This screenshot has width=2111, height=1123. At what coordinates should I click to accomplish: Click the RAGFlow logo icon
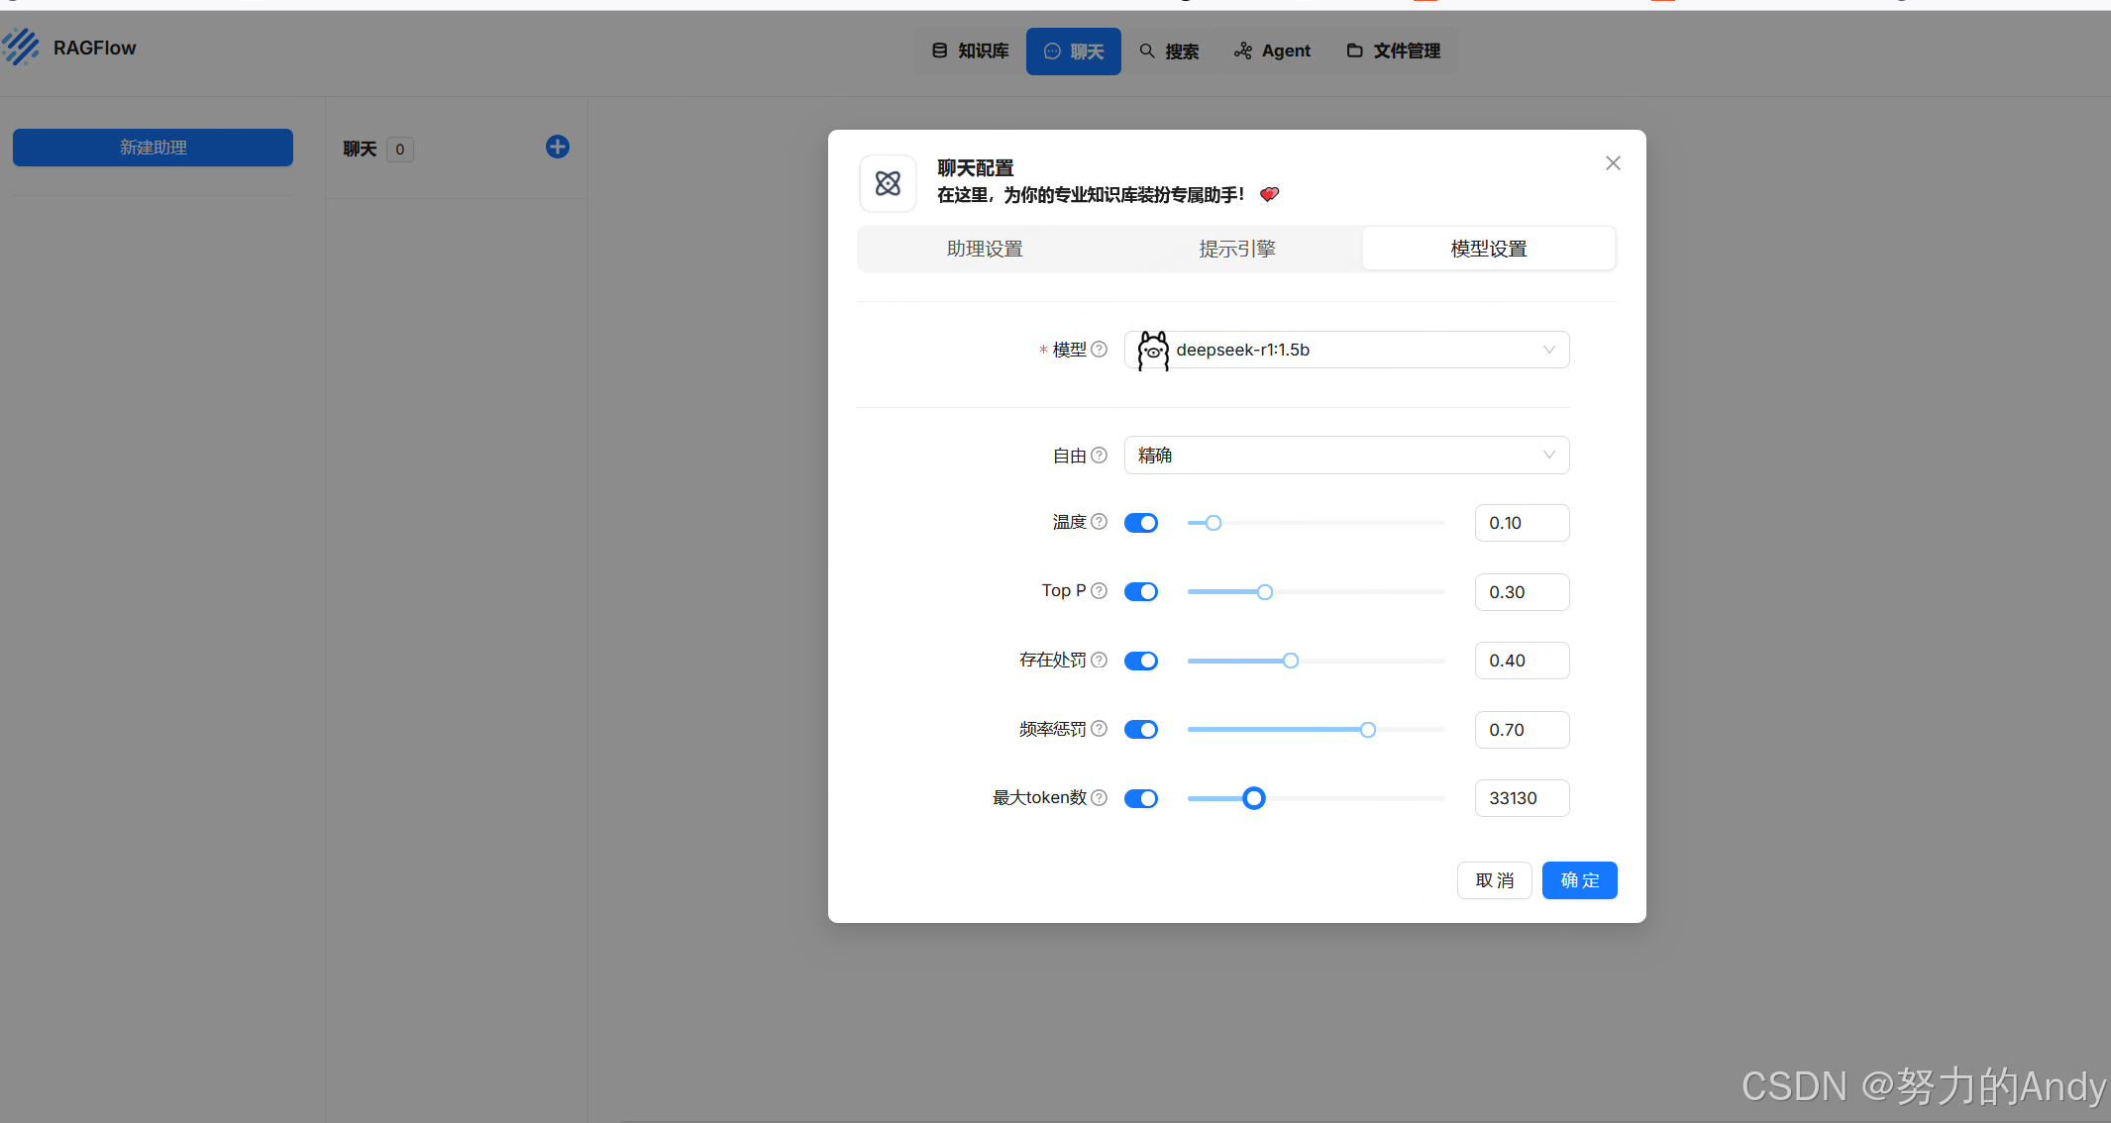tap(22, 48)
